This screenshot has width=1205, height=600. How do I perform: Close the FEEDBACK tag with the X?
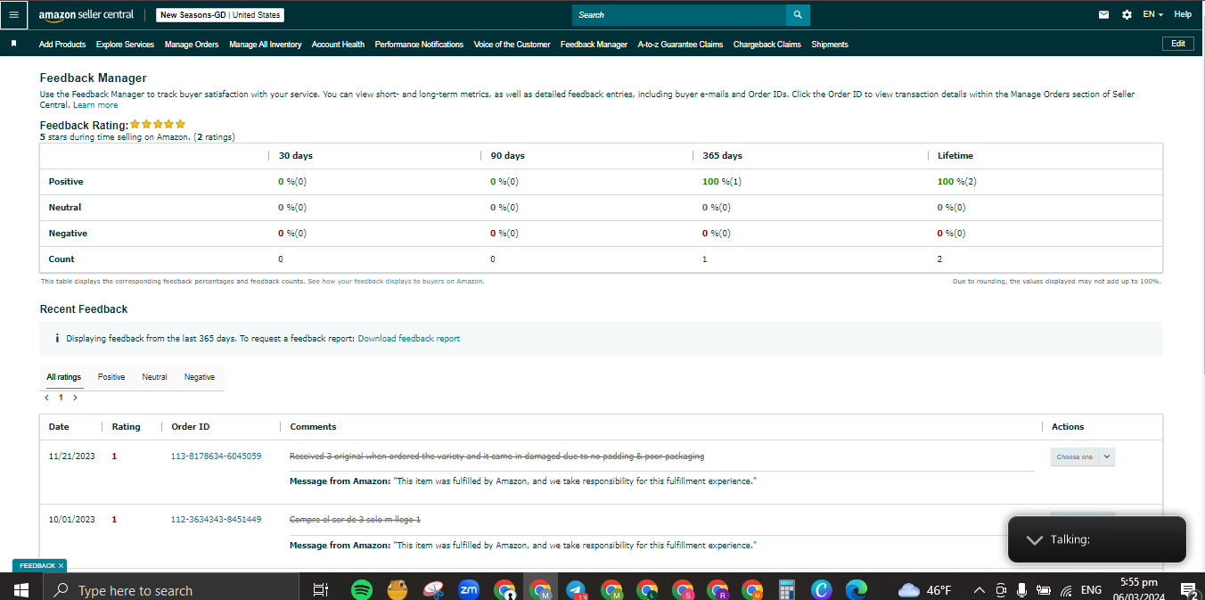tap(61, 566)
